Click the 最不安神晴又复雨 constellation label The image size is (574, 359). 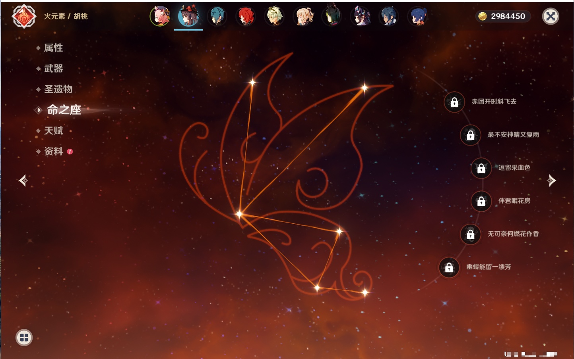tap(513, 135)
